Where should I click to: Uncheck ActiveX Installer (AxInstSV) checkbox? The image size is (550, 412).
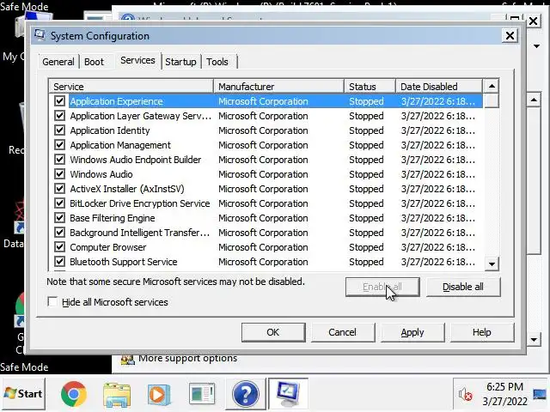point(59,189)
